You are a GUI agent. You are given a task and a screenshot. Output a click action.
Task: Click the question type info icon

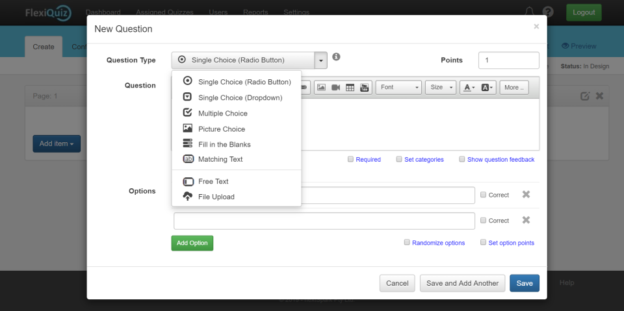coord(336,57)
